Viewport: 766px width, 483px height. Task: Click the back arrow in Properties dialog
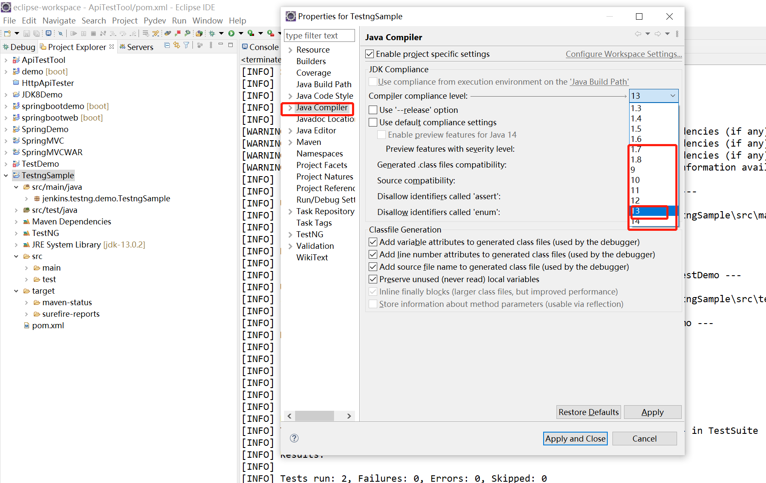click(x=638, y=34)
